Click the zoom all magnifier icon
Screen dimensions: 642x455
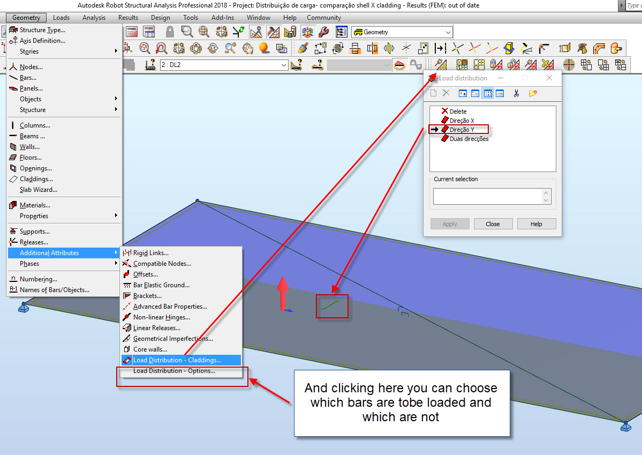pyautogui.click(x=204, y=32)
